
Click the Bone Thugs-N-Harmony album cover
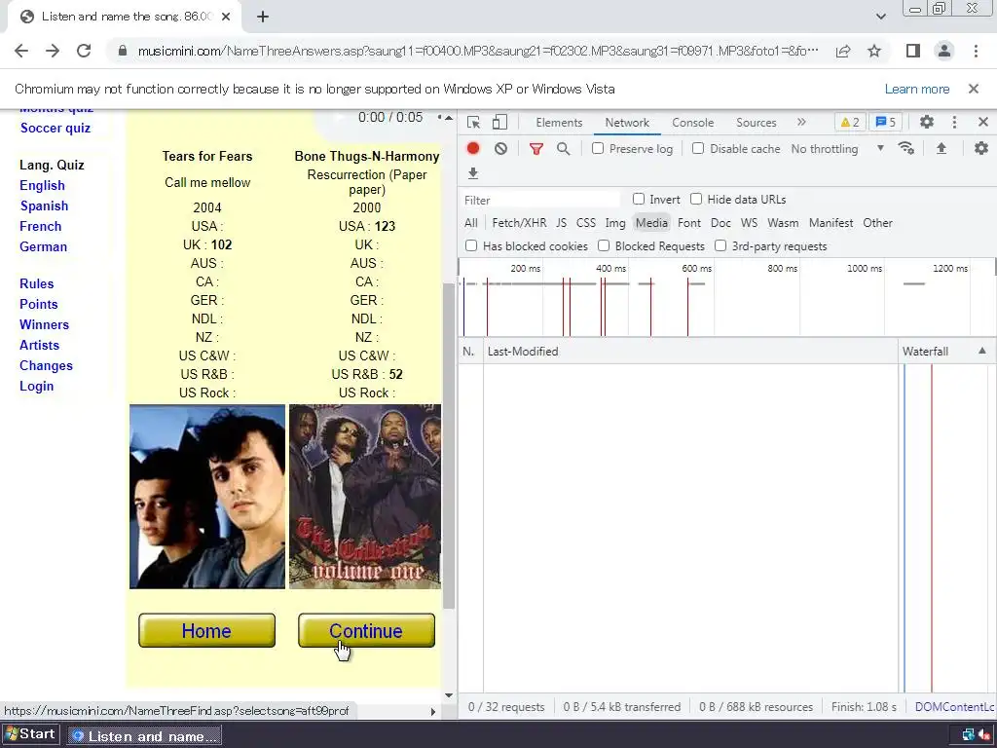click(x=365, y=496)
